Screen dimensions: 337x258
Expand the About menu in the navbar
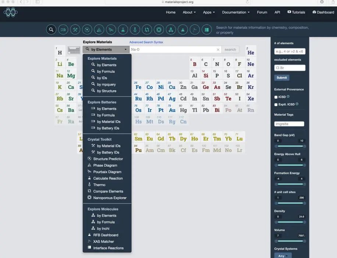tap(189, 12)
